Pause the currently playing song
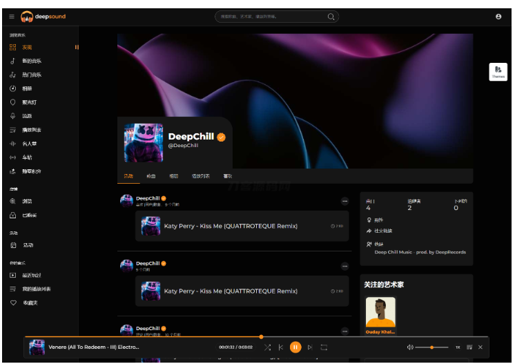Screen dimensions: 515x364 click(x=295, y=347)
